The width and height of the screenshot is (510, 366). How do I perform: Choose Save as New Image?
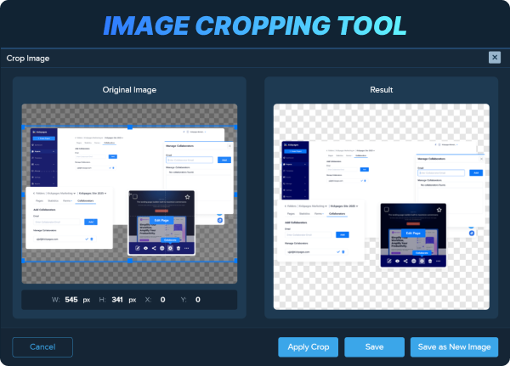pyautogui.click(x=454, y=346)
